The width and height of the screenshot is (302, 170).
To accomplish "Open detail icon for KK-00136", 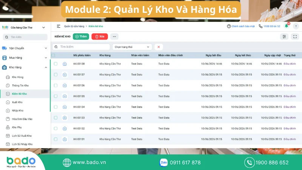I will (65, 85).
